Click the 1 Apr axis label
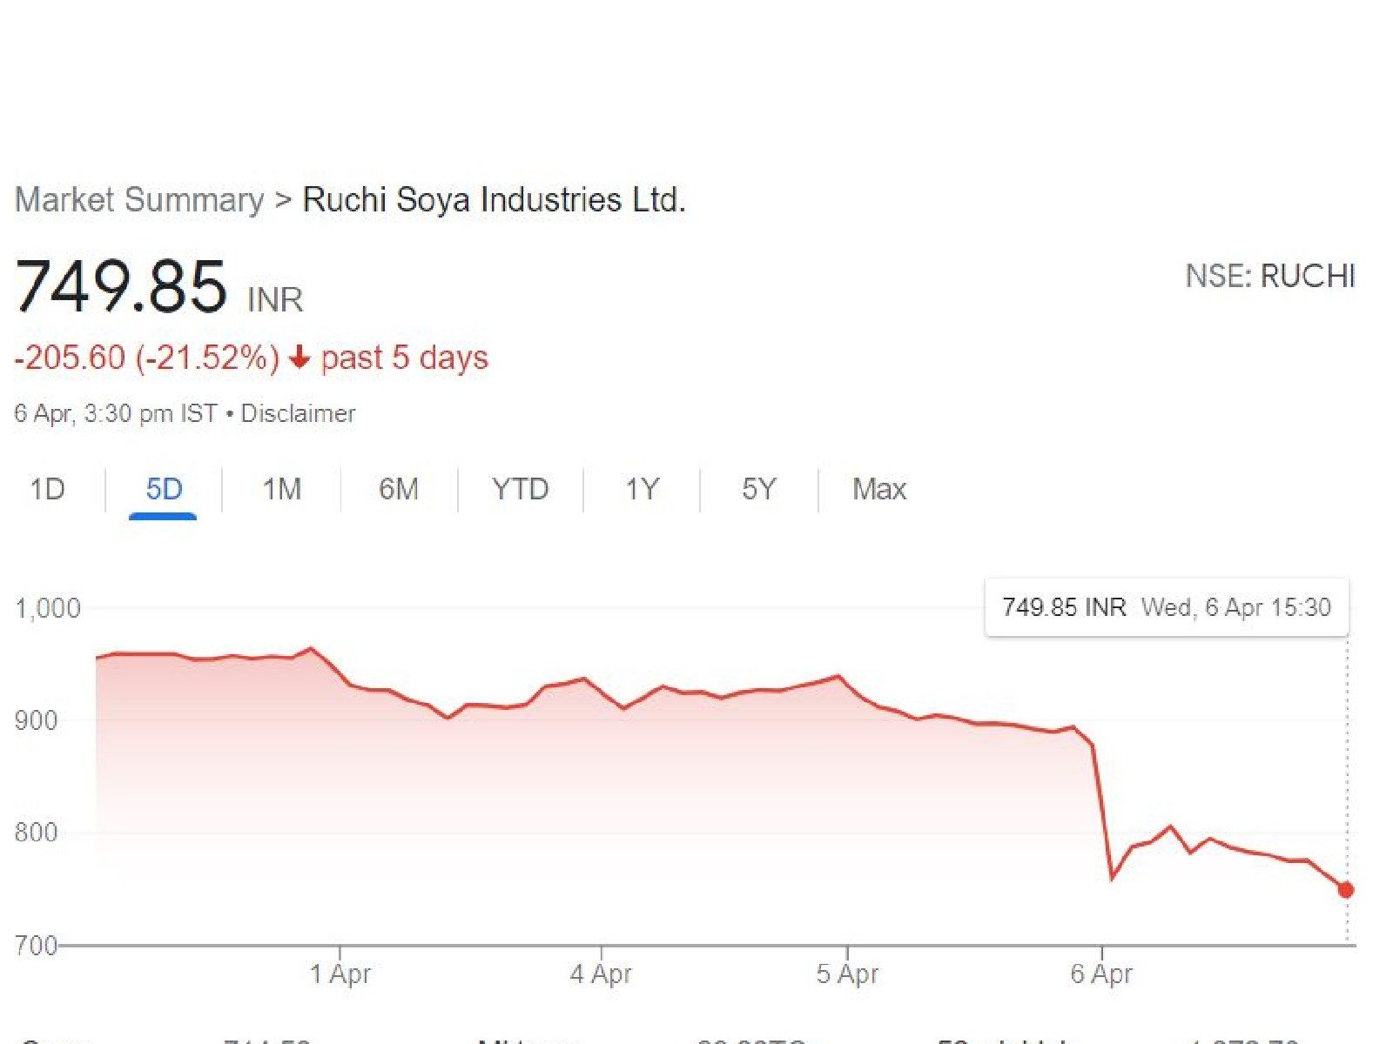1393x1044 pixels. click(340, 974)
